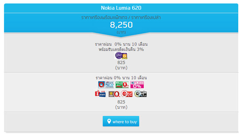Viewport: 243px width, 136px height.
Task: Click the location pin icon
Action: pos(109,121)
